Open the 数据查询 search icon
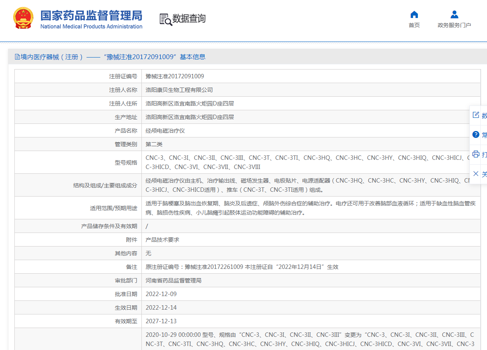Viewport: 487px width, 350px height. coord(166,19)
